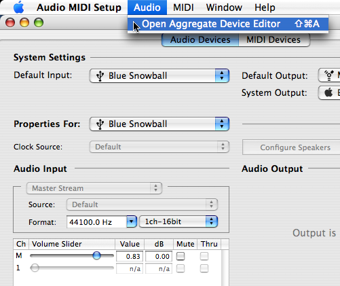
Task: Click the master channel volume slider knob
Action: (x=96, y=255)
